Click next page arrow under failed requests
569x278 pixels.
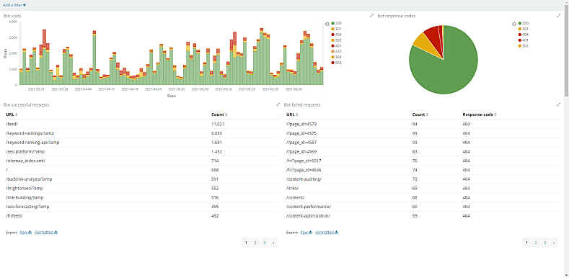click(x=554, y=243)
